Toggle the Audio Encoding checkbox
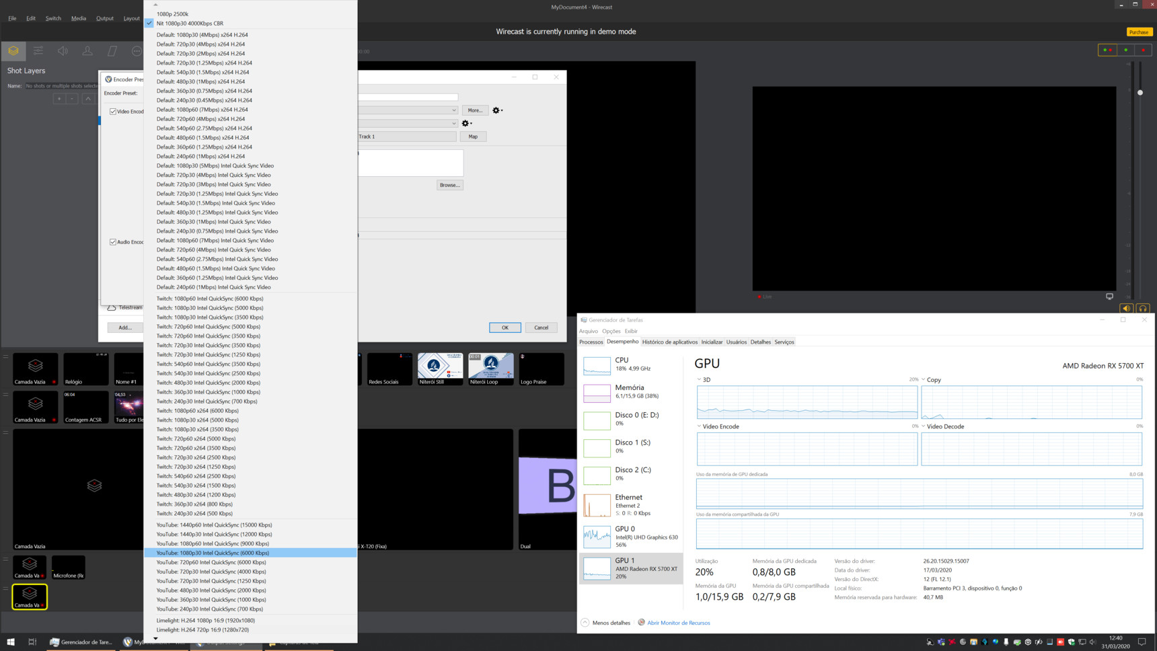Screen dimensions: 1157x651 point(113,242)
